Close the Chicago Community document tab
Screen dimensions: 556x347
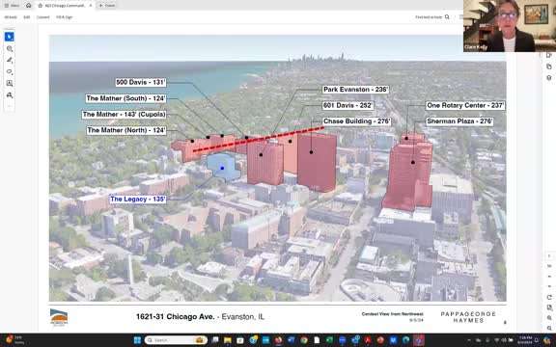(91, 6)
